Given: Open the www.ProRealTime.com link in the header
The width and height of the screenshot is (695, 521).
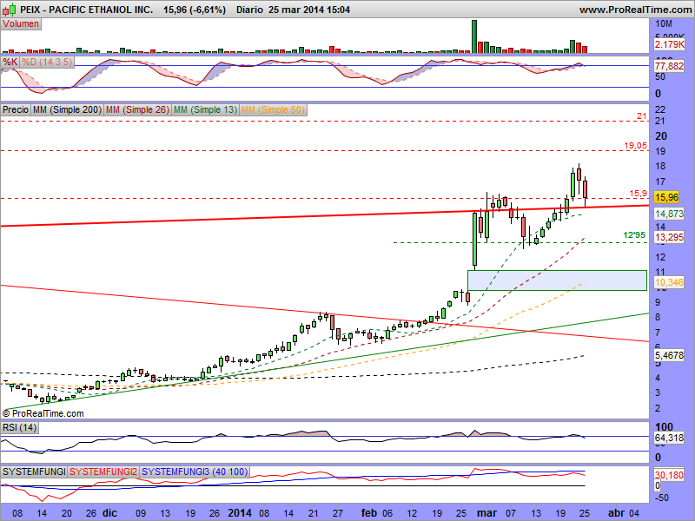Looking at the screenshot, I should [635, 10].
